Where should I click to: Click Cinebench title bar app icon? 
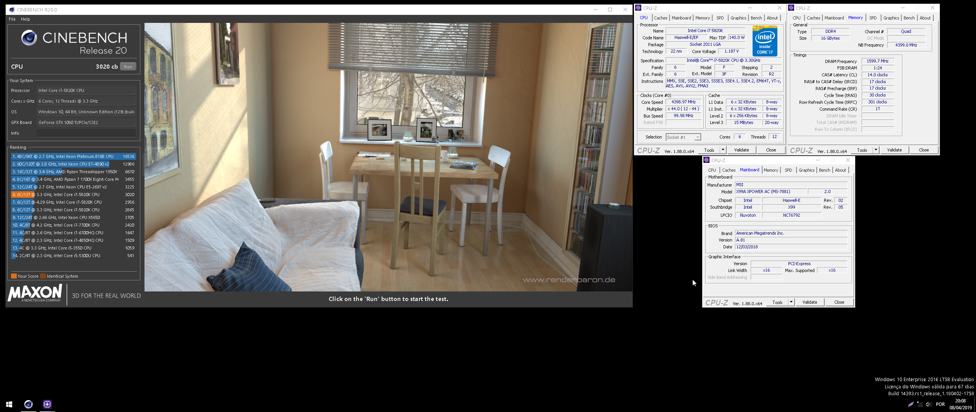(x=12, y=10)
